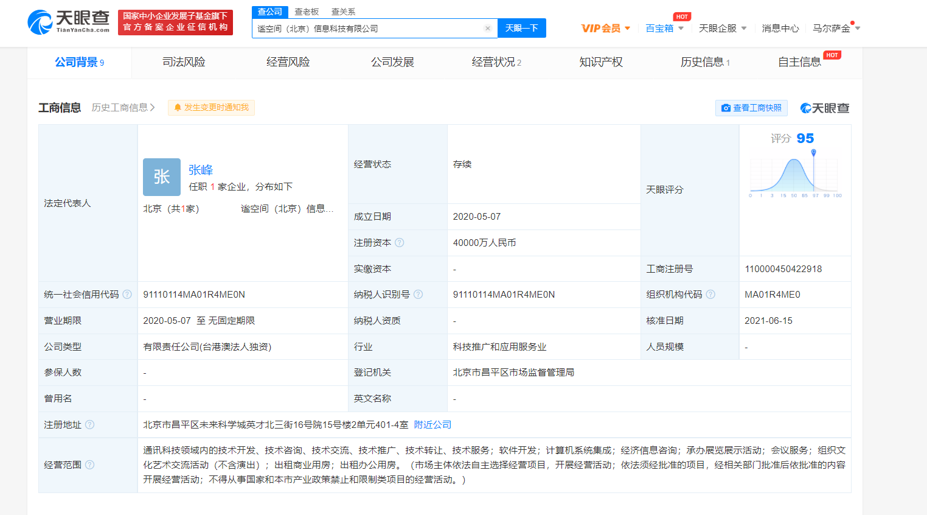927x515 pixels.
Task: Click the info icon beside 统一社会信用代码
Action: pos(127,294)
